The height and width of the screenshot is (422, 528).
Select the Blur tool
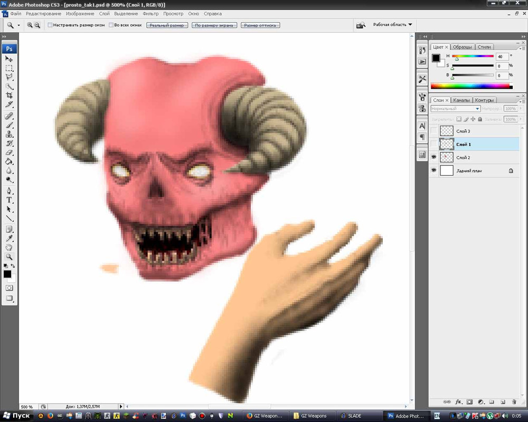coord(9,170)
